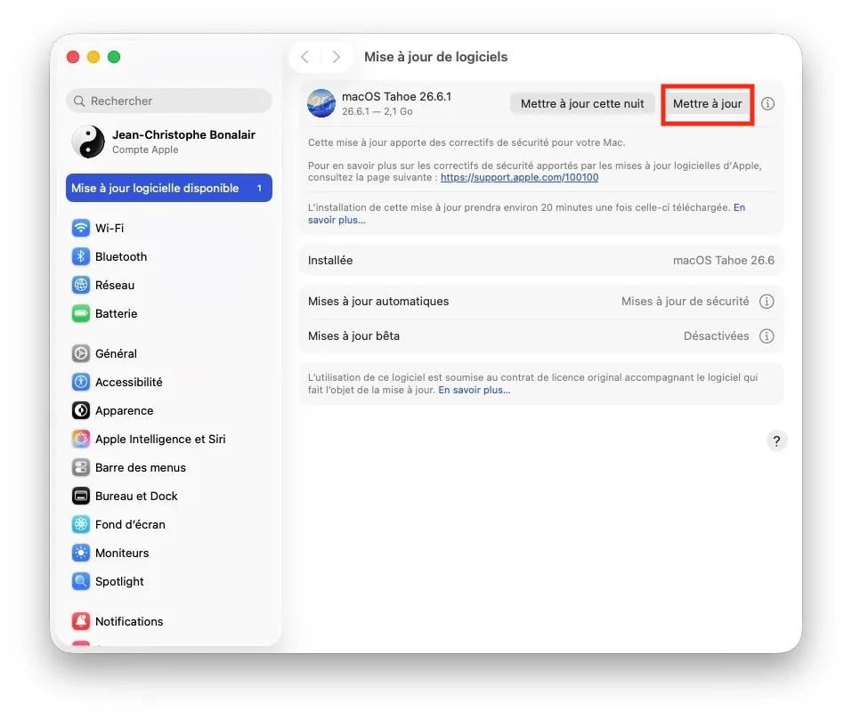Click the Mises à jour bêta label
The width and height of the screenshot is (852, 719).
tap(353, 336)
